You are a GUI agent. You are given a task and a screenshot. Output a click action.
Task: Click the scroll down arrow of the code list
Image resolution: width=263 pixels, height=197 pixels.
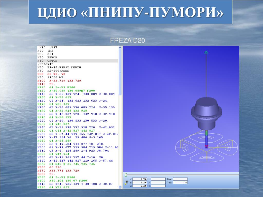(x=120, y=187)
